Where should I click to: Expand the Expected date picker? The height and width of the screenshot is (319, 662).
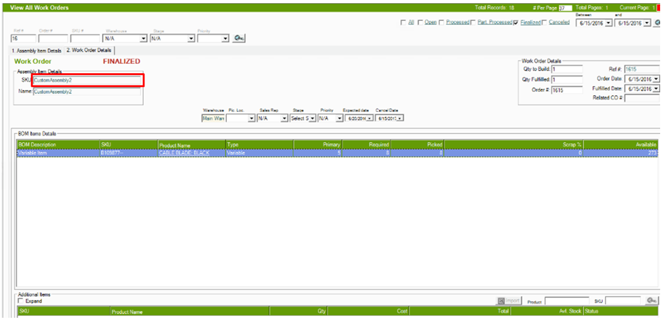[369, 118]
